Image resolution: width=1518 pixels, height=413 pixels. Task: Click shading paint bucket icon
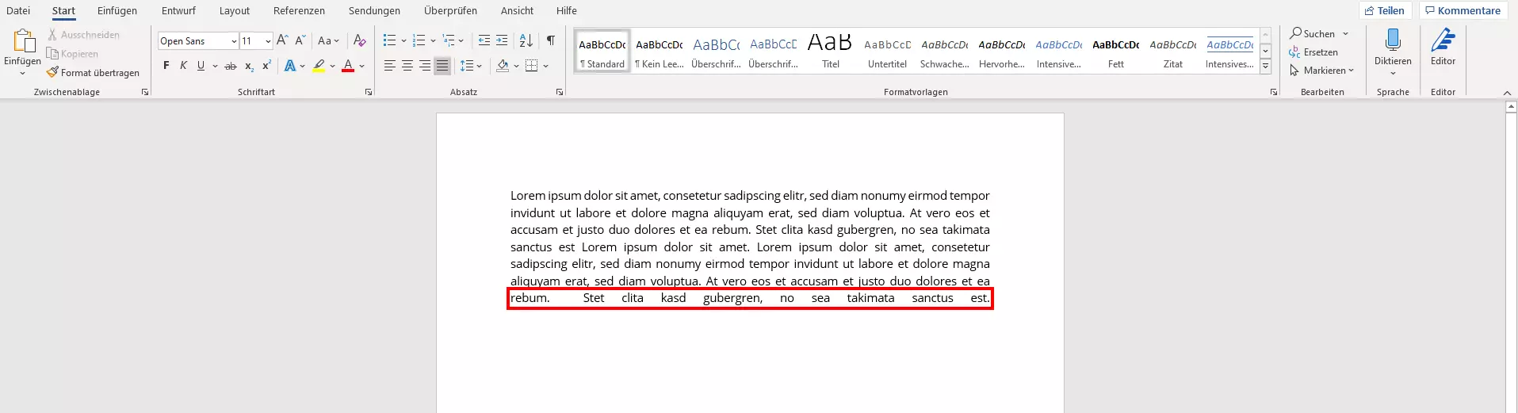click(503, 66)
